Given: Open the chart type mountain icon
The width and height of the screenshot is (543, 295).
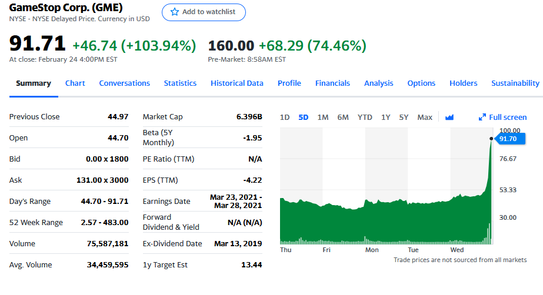Looking at the screenshot, I should [x=449, y=117].
